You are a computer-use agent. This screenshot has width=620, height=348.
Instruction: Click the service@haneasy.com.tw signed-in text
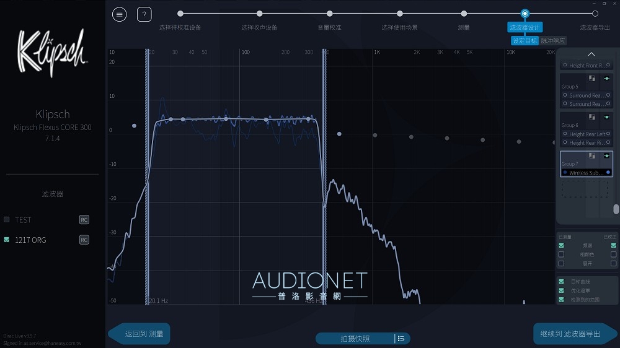click(54, 343)
